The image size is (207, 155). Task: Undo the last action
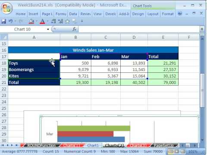point(11,22)
